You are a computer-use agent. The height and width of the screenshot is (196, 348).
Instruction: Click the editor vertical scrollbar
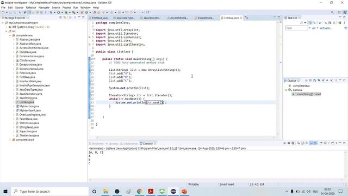[277, 78]
